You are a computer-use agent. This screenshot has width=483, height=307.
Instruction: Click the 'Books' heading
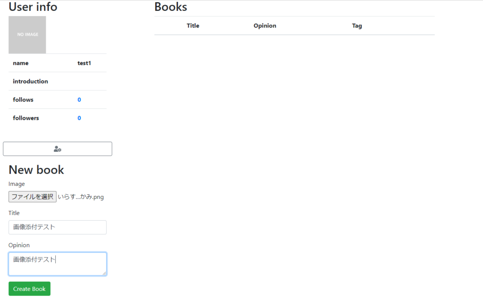coord(171,7)
